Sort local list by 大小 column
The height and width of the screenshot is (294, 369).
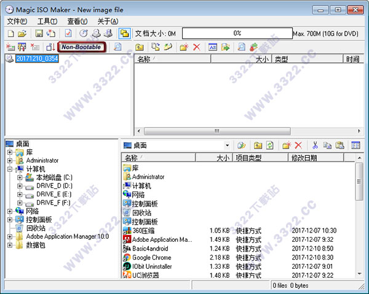tap(214, 158)
